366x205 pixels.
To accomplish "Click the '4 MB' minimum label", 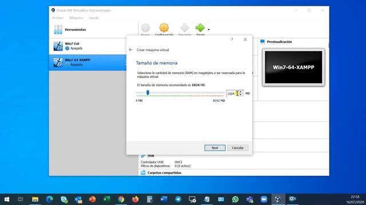I will tap(139, 101).
